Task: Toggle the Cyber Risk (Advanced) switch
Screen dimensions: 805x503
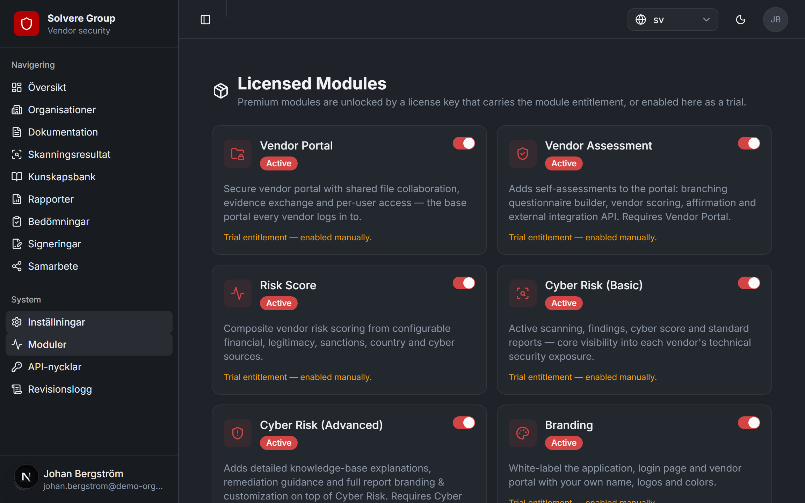Action: (x=464, y=423)
